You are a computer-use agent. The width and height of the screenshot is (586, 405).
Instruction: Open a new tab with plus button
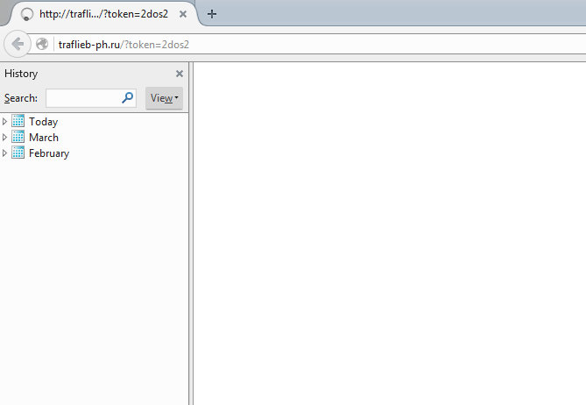tap(212, 14)
